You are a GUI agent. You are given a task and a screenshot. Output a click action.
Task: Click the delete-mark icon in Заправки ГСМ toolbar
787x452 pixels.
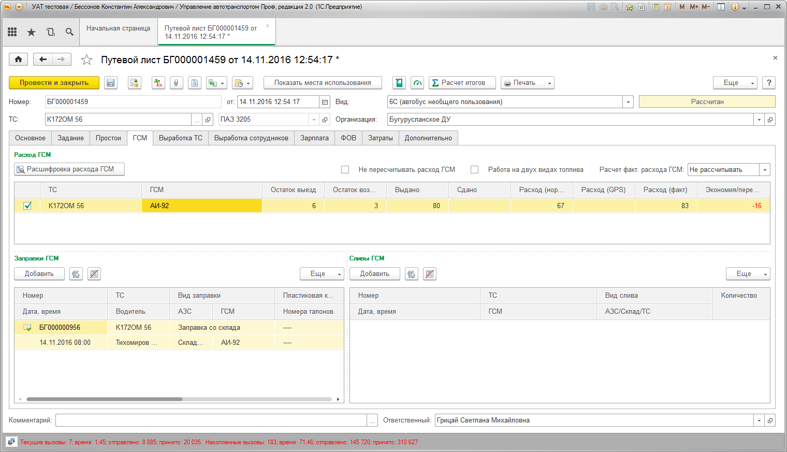(x=94, y=274)
